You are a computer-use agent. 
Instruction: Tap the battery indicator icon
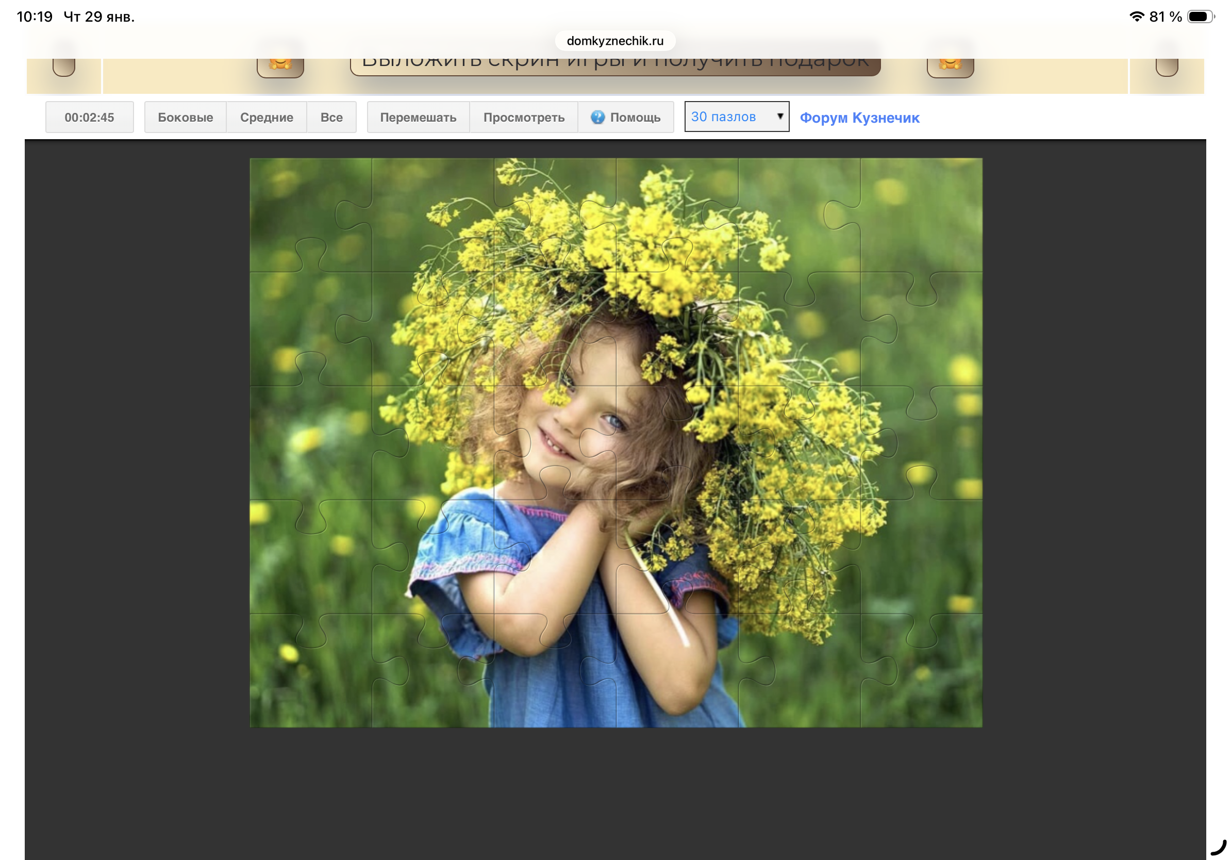[x=1200, y=16]
